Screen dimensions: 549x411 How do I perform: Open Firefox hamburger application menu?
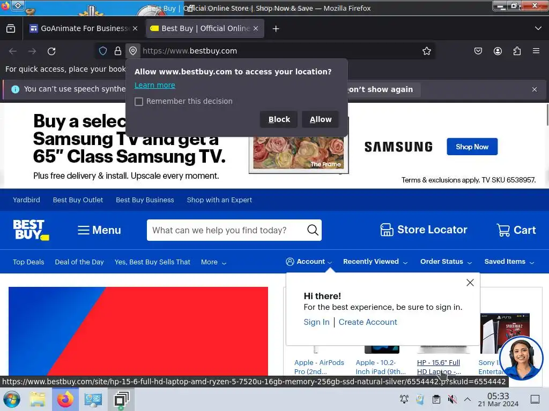tap(536, 51)
